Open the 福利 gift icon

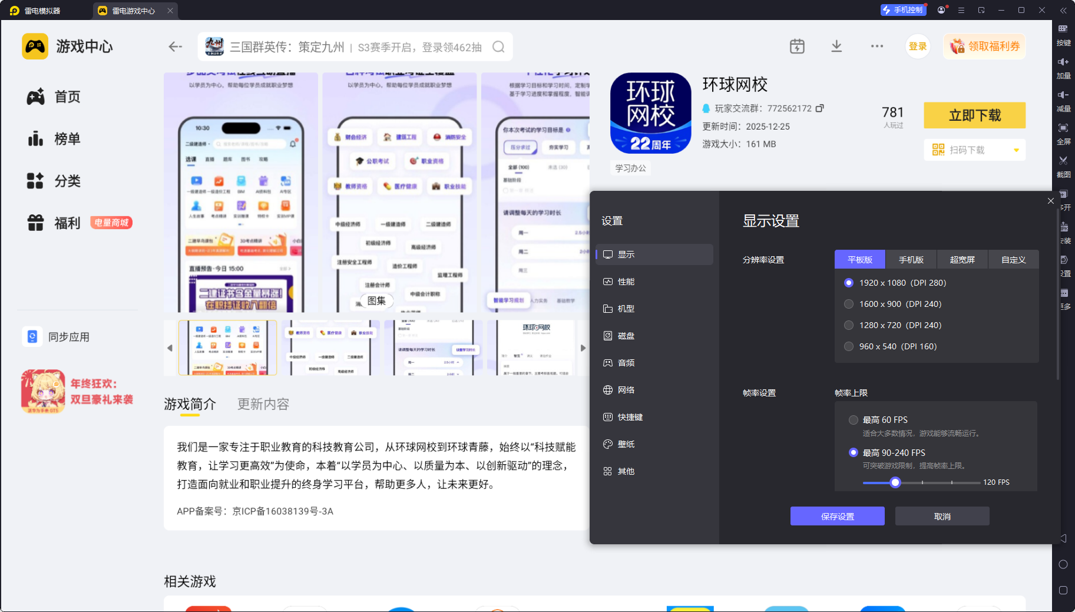[x=35, y=223]
